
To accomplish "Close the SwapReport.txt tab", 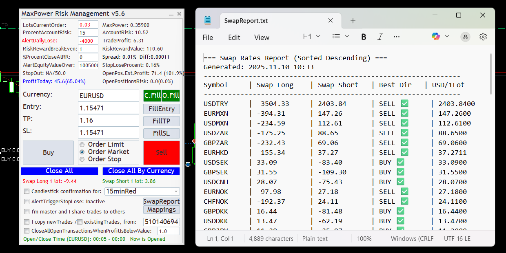I will coord(331,21).
